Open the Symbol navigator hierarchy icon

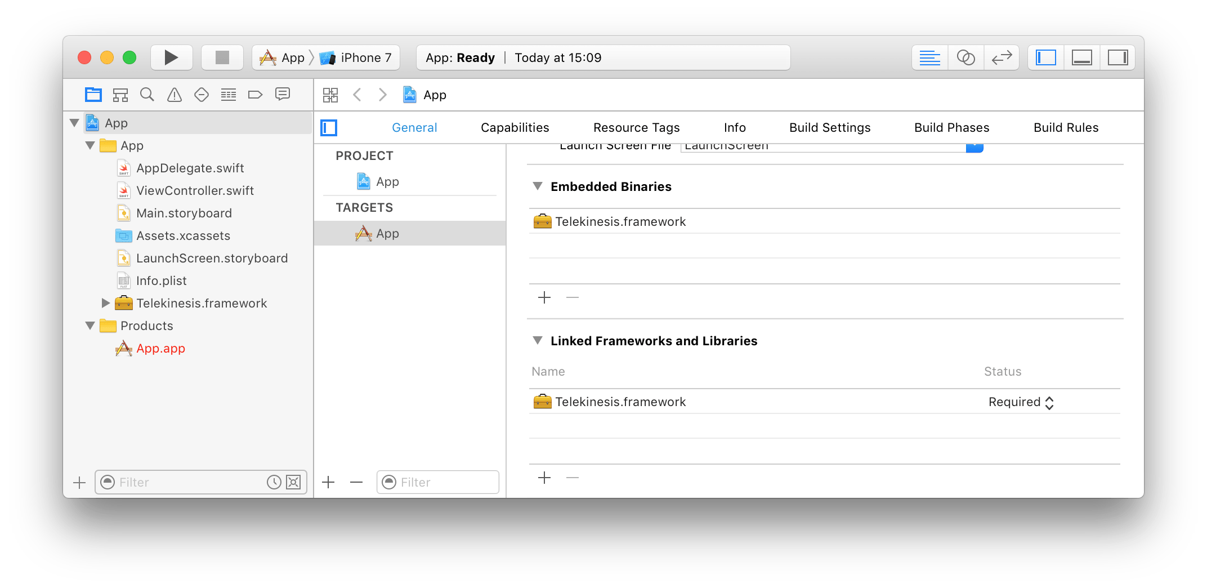120,95
